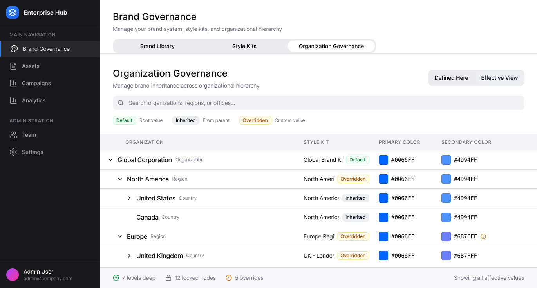Click 12 locked nodes status text
This screenshot has width=537, height=288.
(195, 278)
